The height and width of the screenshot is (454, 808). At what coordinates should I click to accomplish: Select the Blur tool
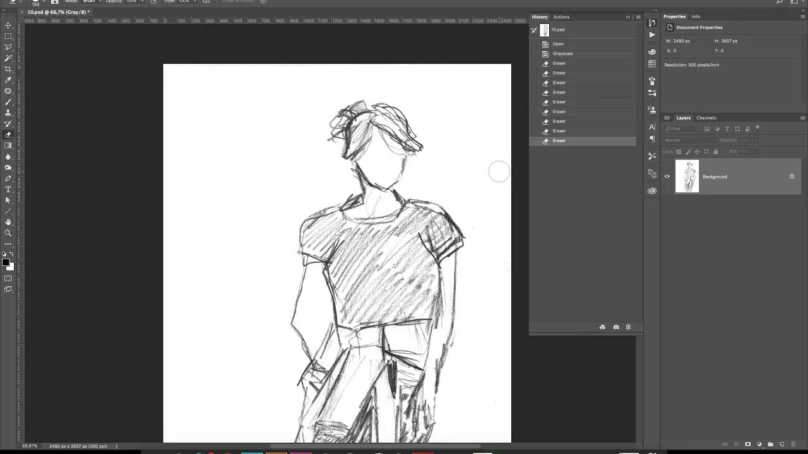coord(8,156)
